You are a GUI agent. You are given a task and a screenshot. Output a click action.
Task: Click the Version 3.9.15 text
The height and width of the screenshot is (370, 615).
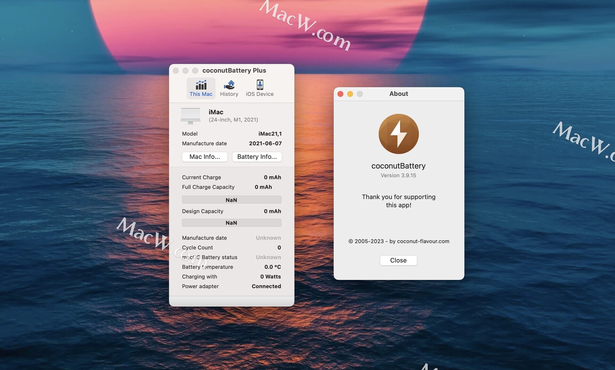click(398, 175)
